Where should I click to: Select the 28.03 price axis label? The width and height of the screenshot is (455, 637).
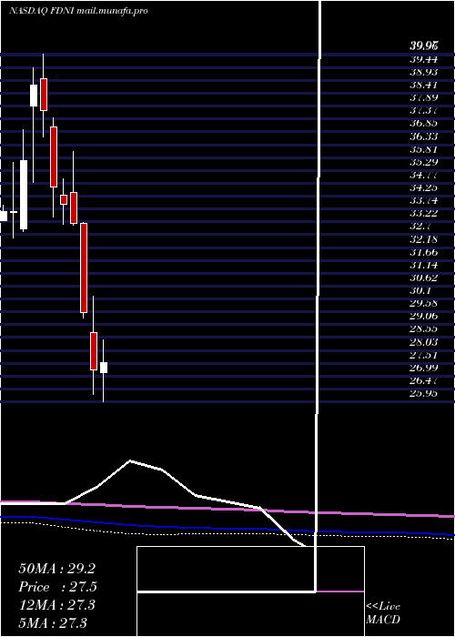[423, 342]
